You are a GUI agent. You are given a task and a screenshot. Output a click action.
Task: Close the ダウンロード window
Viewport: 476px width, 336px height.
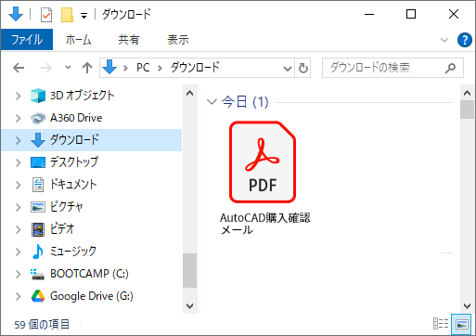point(454,14)
